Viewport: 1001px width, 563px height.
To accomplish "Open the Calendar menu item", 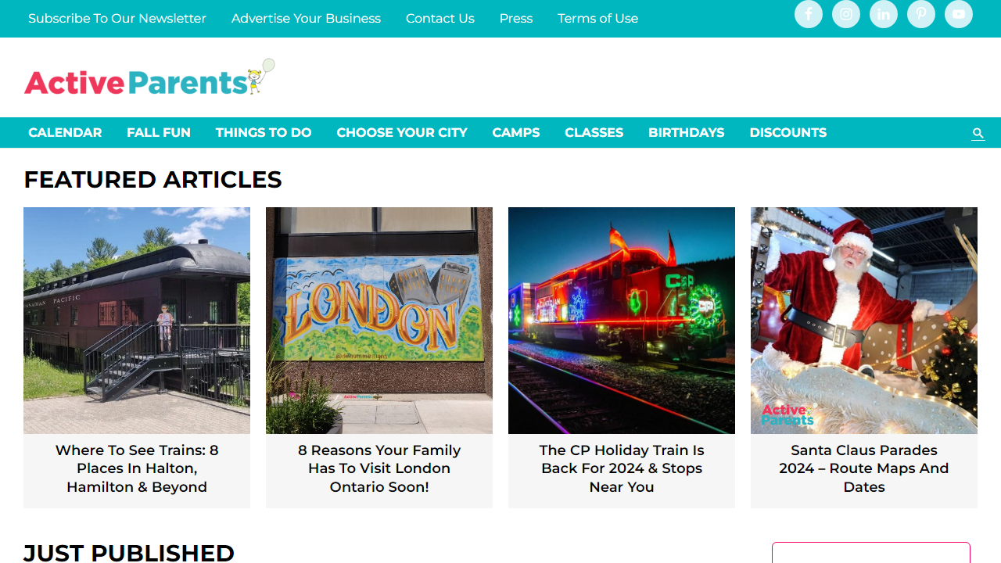I will coord(65,133).
